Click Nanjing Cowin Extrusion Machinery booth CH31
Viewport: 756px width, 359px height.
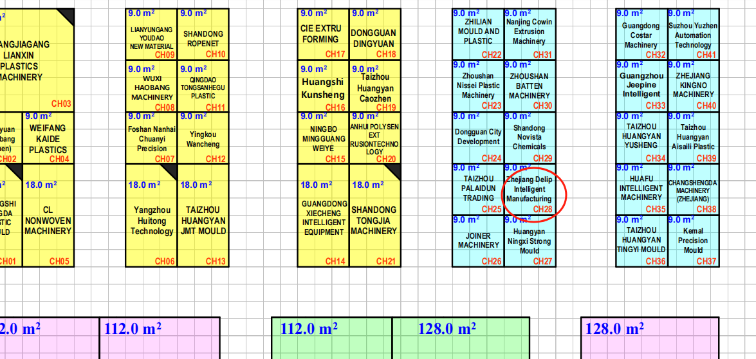[529, 34]
